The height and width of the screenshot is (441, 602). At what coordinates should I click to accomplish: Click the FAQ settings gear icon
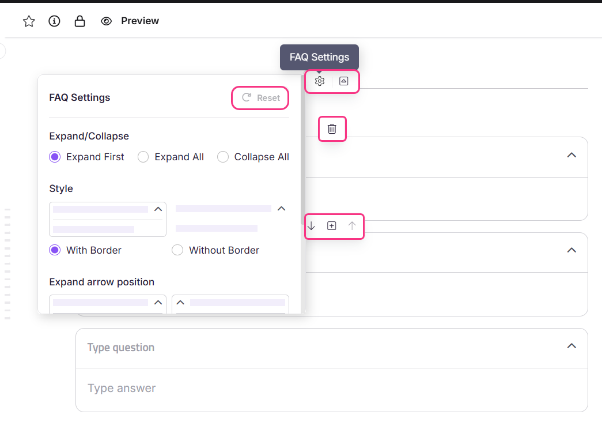(x=319, y=81)
